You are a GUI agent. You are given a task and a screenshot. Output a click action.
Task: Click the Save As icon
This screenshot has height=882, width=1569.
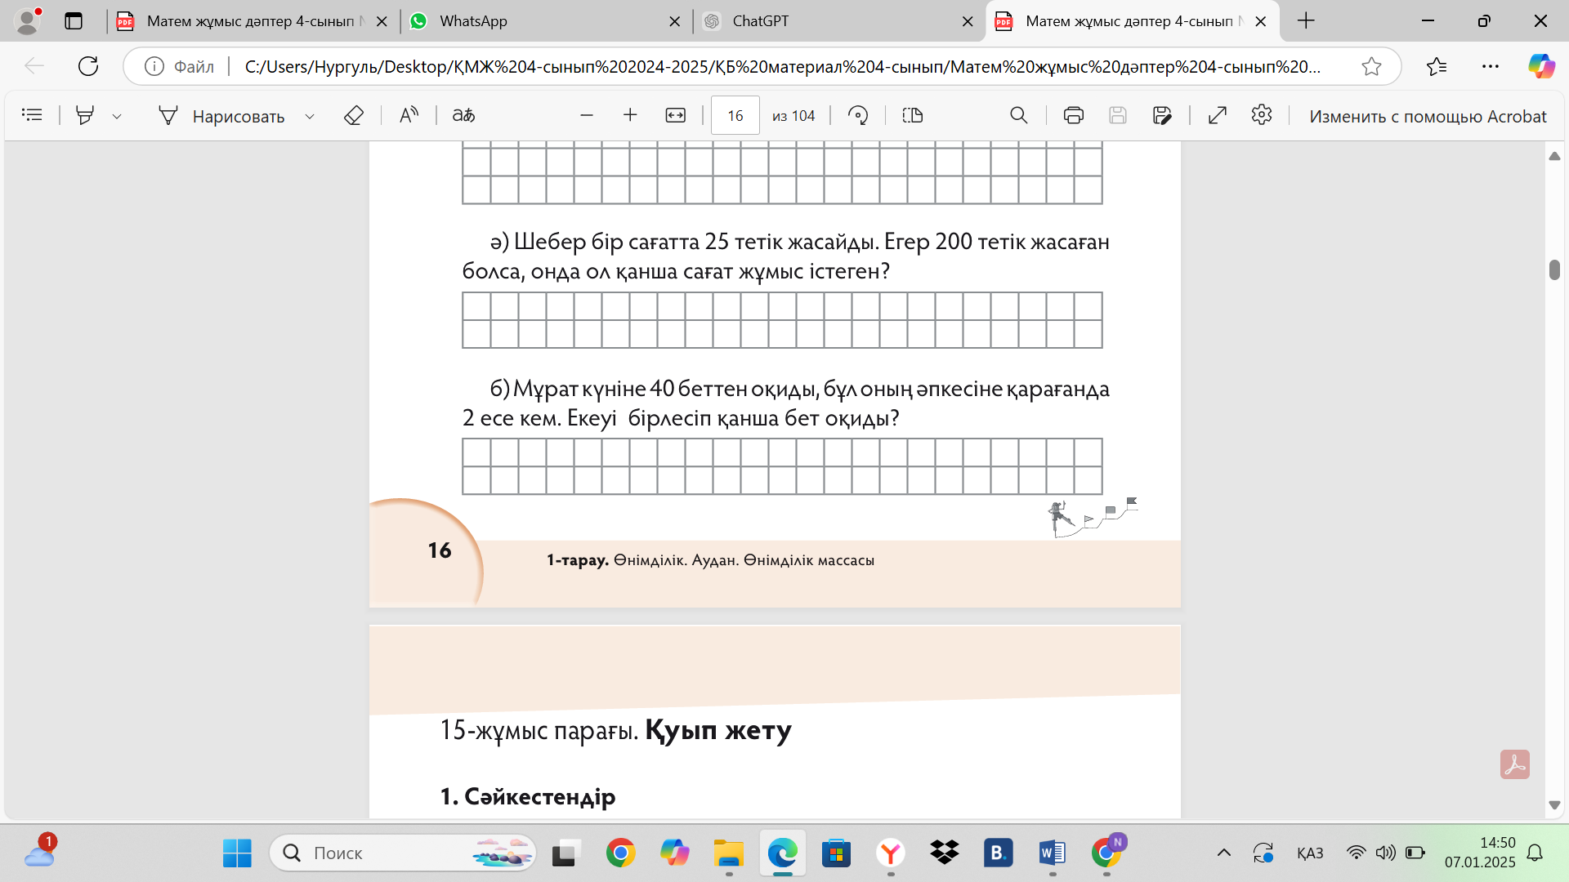1161,115
